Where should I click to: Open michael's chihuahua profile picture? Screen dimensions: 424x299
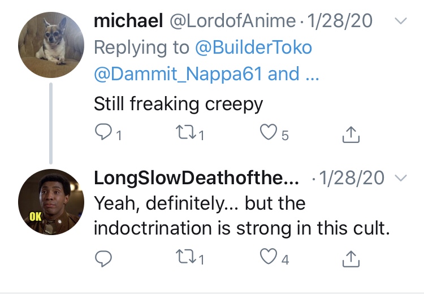[x=51, y=45]
